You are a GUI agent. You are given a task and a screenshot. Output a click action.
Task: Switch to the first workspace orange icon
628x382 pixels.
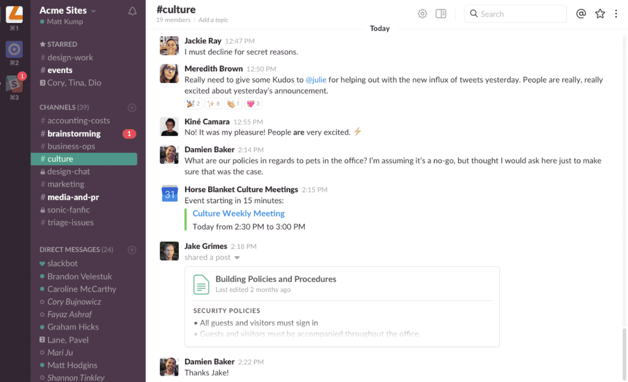pos(14,14)
